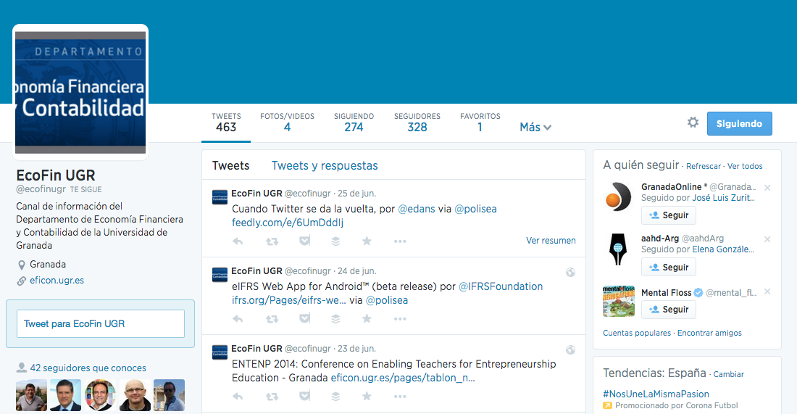Click the globe icon on the eIFRS tweet

click(x=570, y=272)
